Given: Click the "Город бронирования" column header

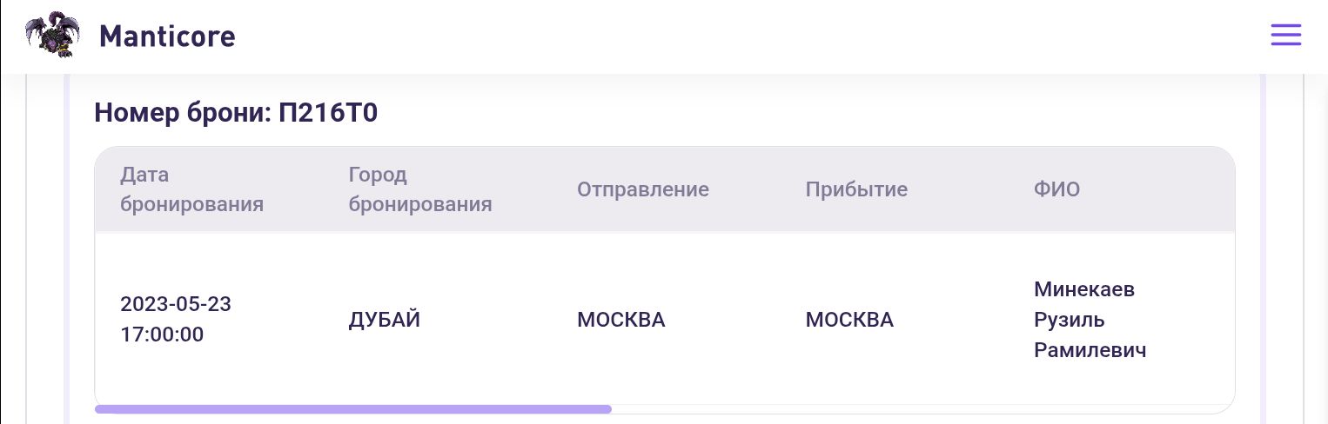Looking at the screenshot, I should click(420, 189).
